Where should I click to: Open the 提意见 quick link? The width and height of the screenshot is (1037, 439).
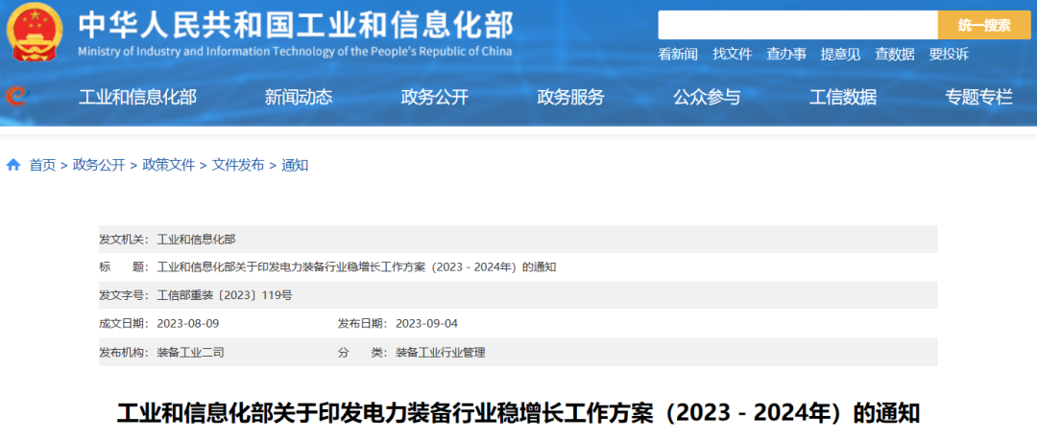coord(840,55)
